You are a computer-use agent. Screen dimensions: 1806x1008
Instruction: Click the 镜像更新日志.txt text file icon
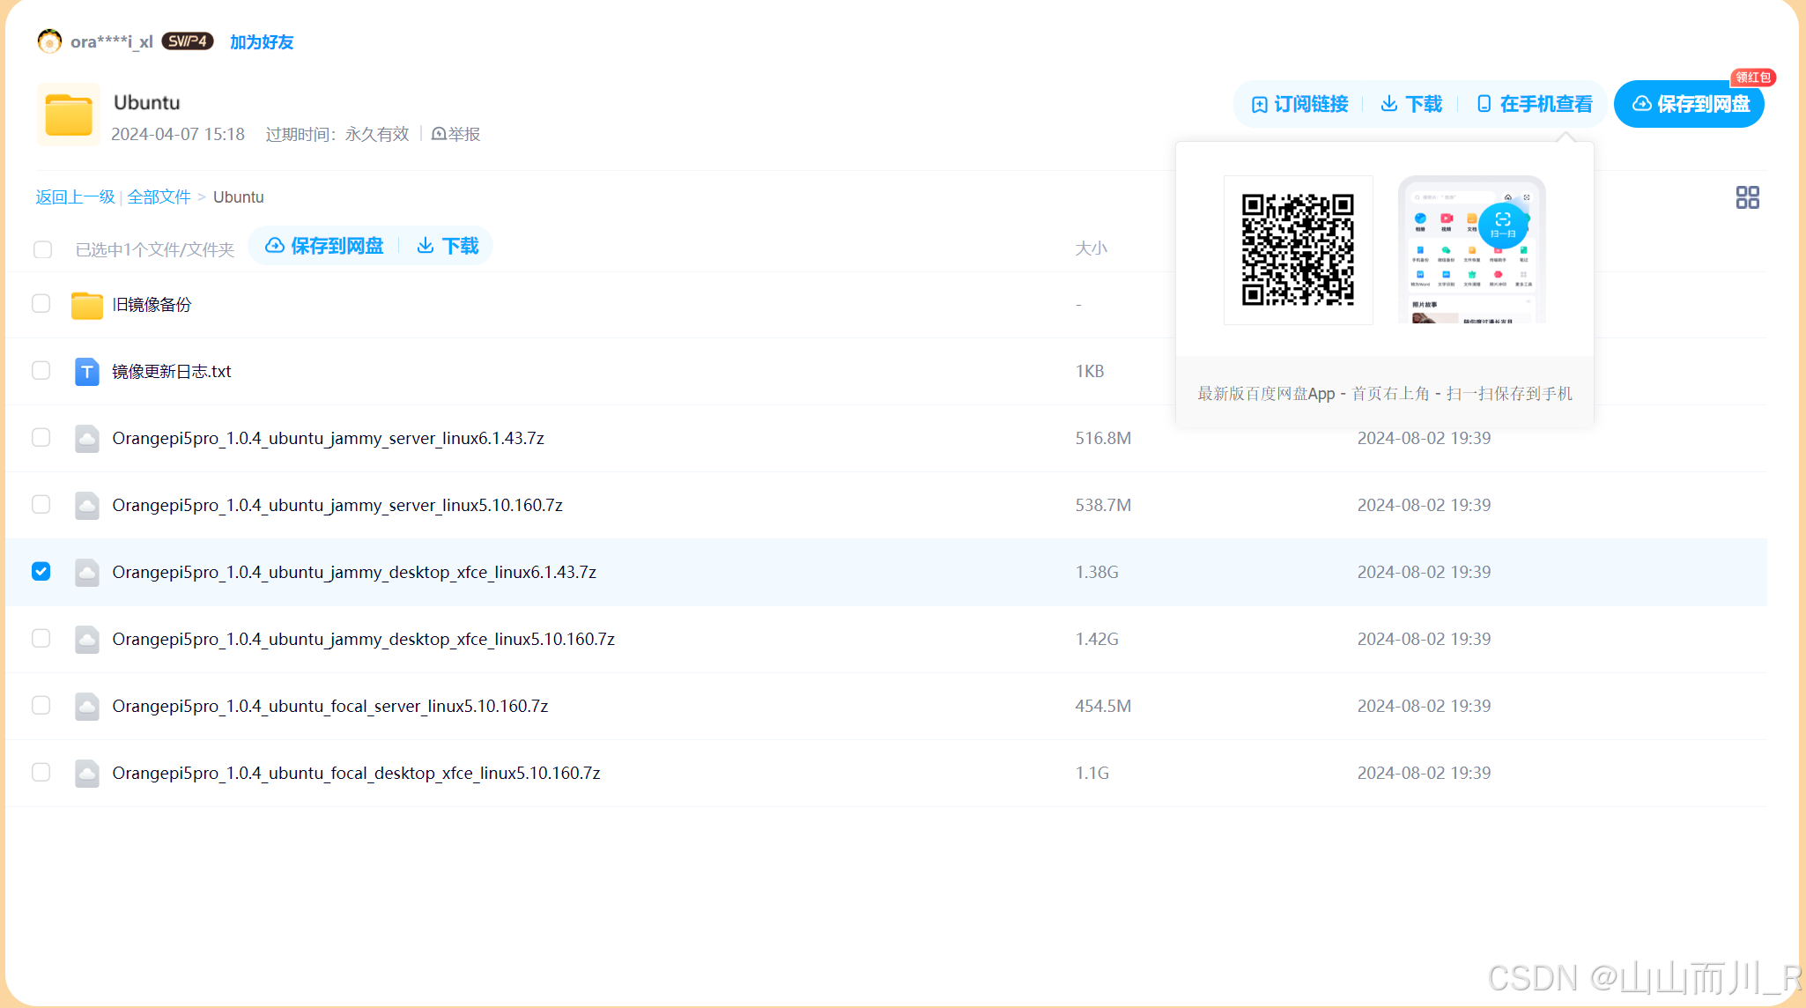(x=86, y=372)
